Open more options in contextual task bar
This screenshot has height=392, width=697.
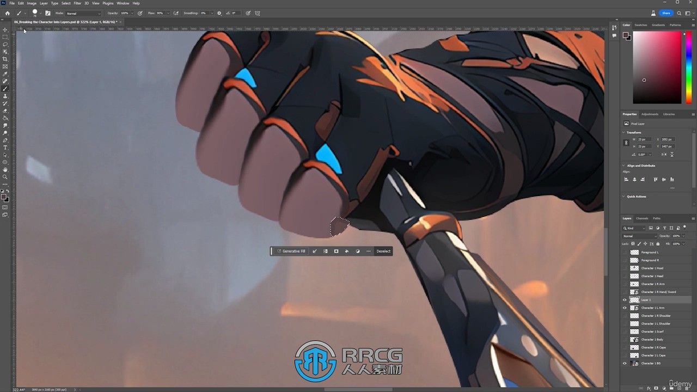369,251
